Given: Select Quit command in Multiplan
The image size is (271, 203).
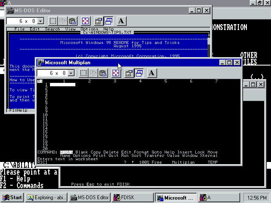Looking at the screenshot, I should (113, 156).
